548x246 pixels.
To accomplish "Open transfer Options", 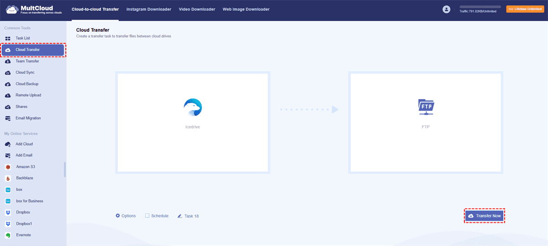I will click(x=126, y=216).
